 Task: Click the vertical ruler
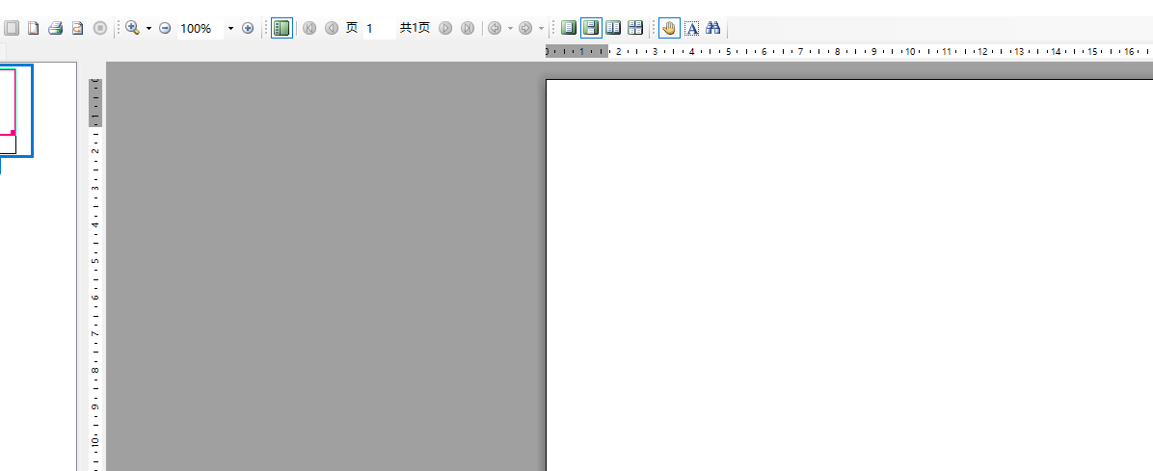point(95,275)
